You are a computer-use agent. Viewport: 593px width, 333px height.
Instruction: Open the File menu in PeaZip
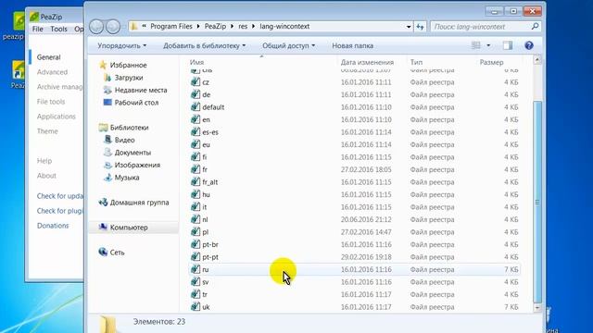tap(37, 29)
